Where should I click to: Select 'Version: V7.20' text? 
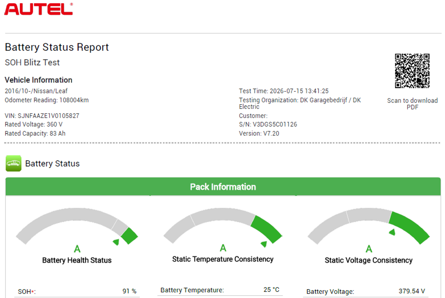(x=259, y=133)
